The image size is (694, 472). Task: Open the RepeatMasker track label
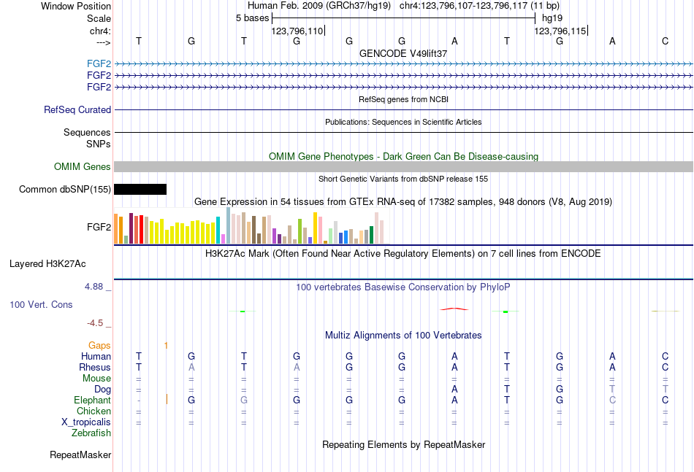click(80, 454)
